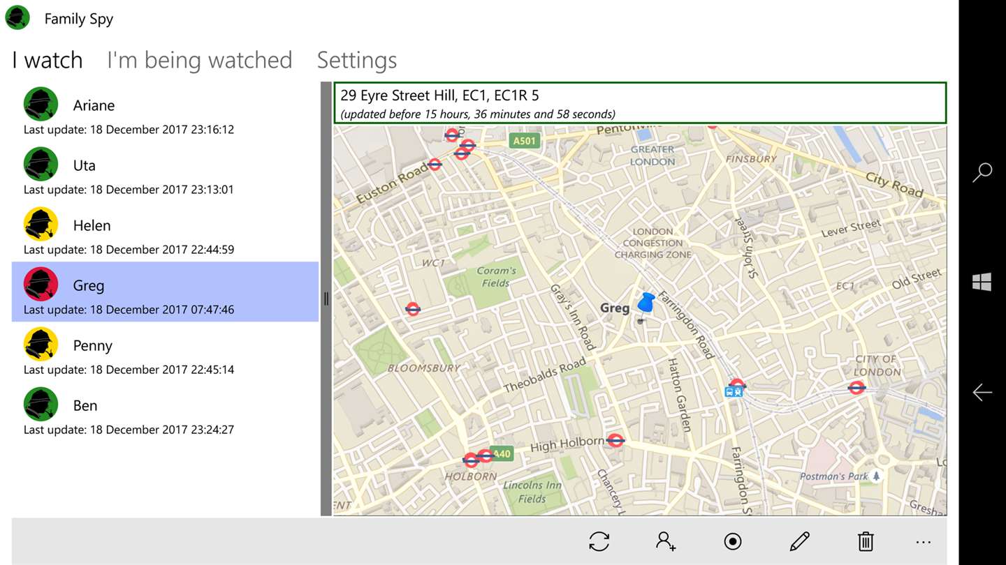
Task: Select the name Helen in the list
Action: (x=92, y=225)
